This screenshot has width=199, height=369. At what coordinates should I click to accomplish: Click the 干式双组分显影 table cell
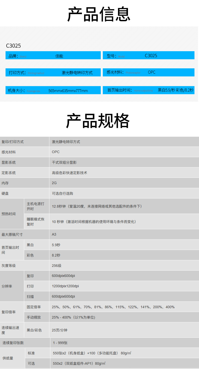[64, 162]
